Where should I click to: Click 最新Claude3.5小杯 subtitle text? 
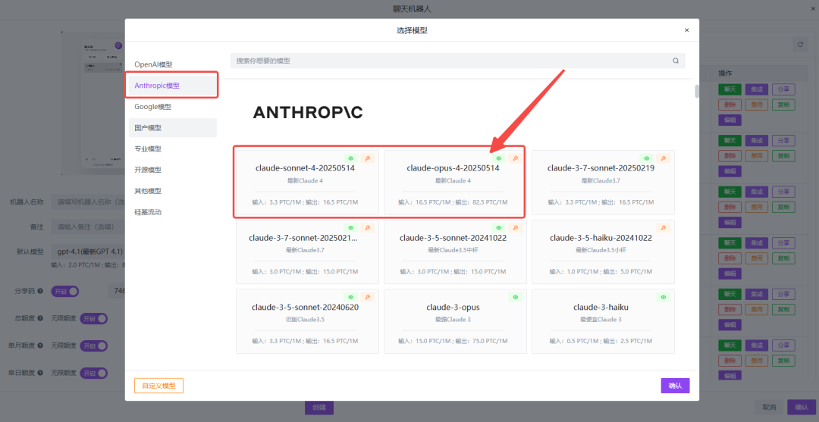tap(601, 250)
